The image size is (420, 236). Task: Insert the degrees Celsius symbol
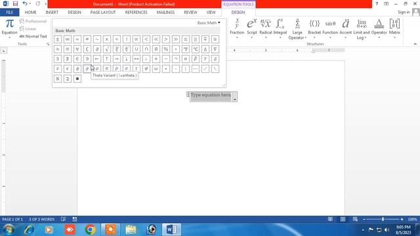click(x=196, y=49)
